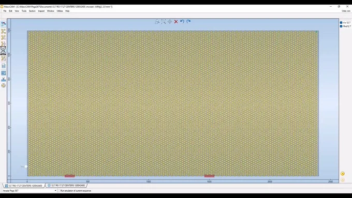Screen dimensions: 352x198
Task: Click the redo arrow icon
Action: 188,22
